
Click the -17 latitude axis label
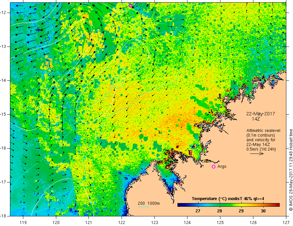[4, 182]
